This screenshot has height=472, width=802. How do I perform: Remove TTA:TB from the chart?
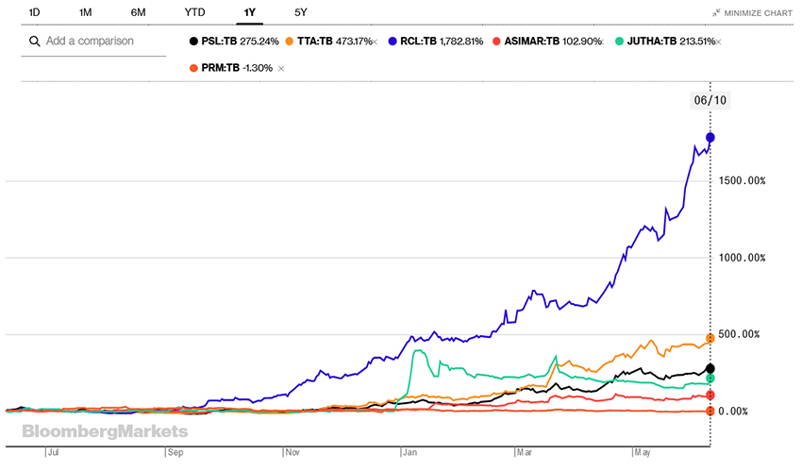(375, 42)
